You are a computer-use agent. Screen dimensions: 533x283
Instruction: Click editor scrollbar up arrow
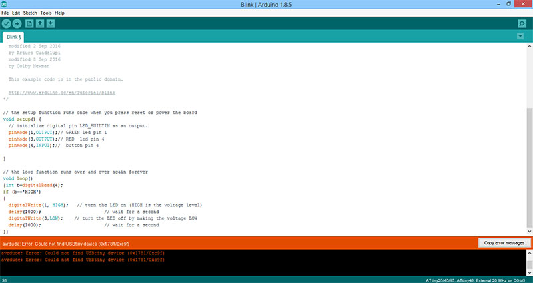tap(530, 46)
